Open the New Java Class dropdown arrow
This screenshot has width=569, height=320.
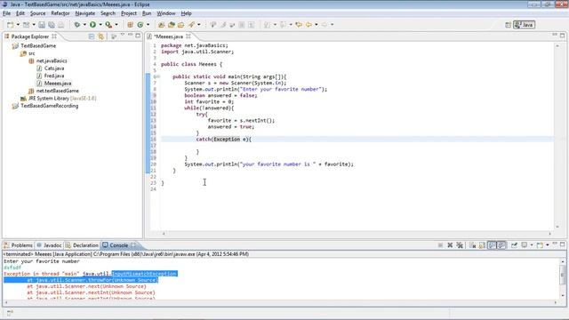[148, 25]
